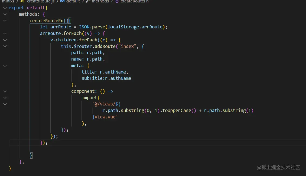Click 'subTitle:r.authName' line
This screenshot has height=176, width=306.
pos(106,78)
